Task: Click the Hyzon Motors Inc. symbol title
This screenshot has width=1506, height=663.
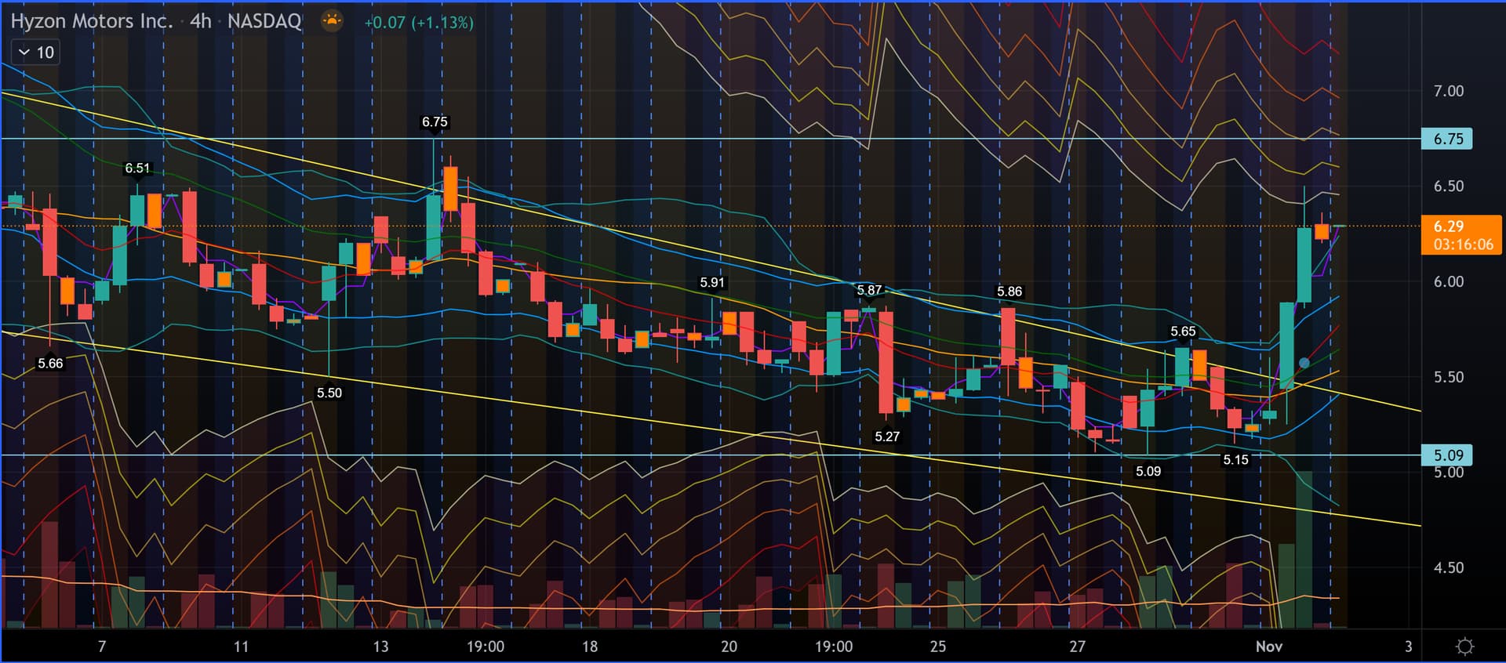Action: click(x=91, y=21)
